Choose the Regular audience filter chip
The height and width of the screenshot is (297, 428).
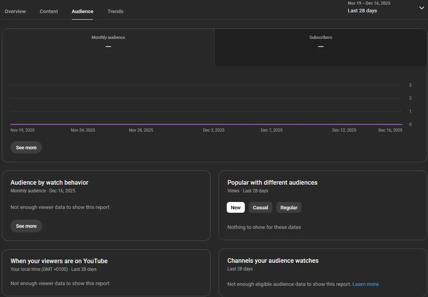click(289, 208)
